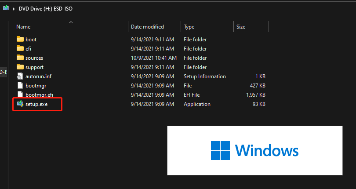The height and width of the screenshot is (189, 356).
Task: Sort by the Size column header
Action: (241, 27)
